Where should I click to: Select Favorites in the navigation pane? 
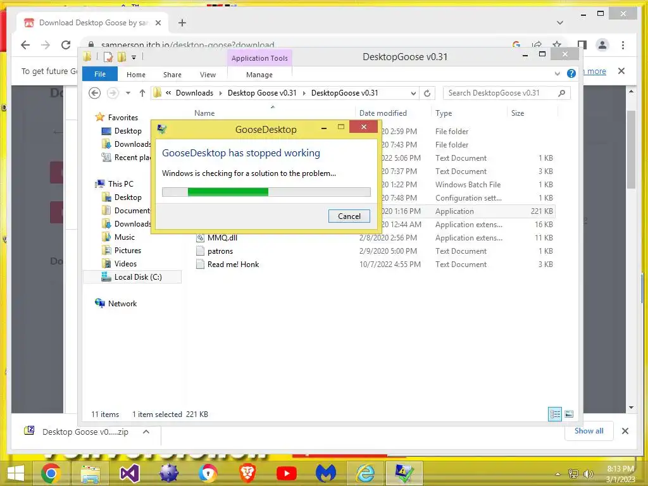tap(123, 117)
